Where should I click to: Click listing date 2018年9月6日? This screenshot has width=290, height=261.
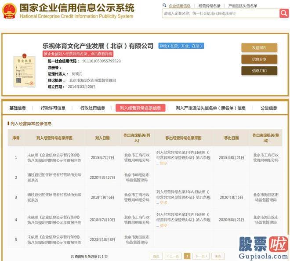tap(102, 197)
